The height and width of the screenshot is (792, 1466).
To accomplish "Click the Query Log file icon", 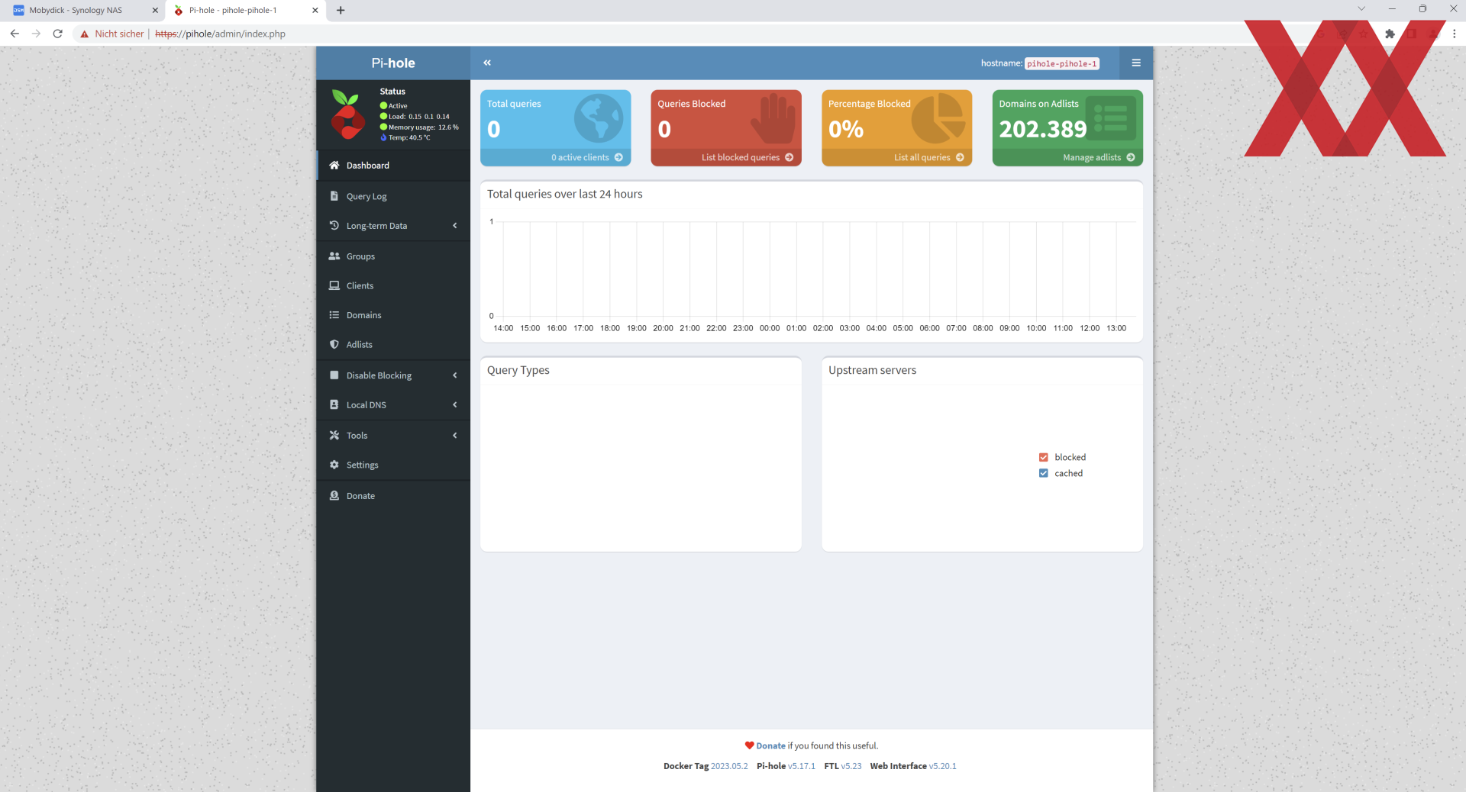I will click(334, 196).
